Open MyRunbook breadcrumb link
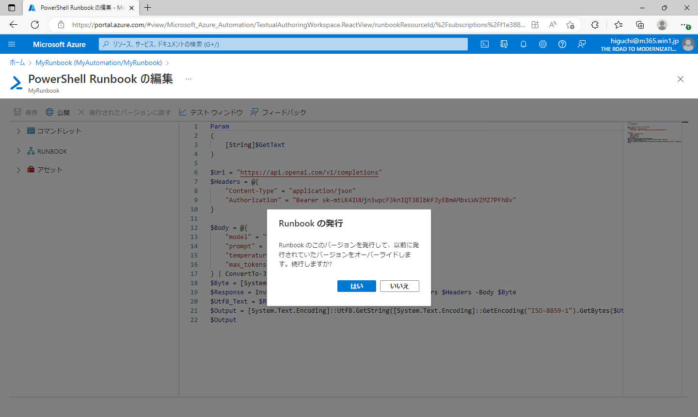Screen dimensions: 698x417 click(99, 63)
